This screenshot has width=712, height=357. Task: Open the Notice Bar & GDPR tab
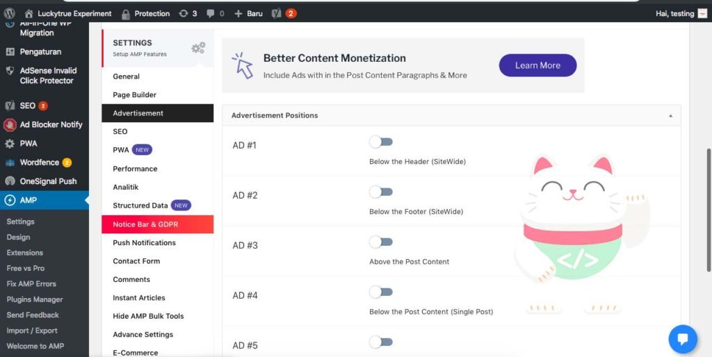158,224
